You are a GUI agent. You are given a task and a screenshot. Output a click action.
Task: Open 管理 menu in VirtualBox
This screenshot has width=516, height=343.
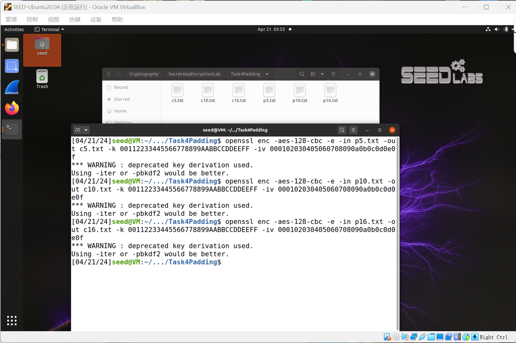pyautogui.click(x=11, y=19)
